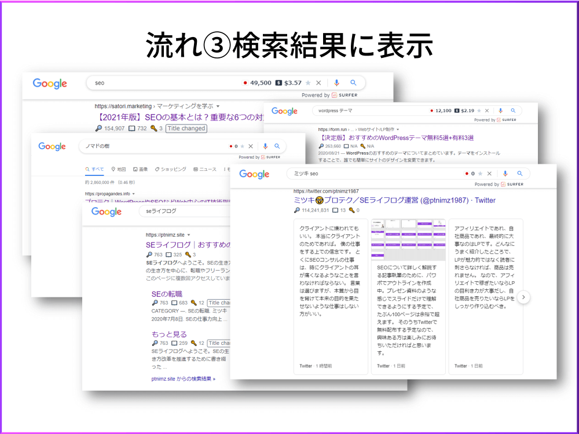Image resolution: width=579 pixels, height=434 pixels.
Task: Toggle the star icon in the ミツキ seo bar
Action: [x=480, y=174]
